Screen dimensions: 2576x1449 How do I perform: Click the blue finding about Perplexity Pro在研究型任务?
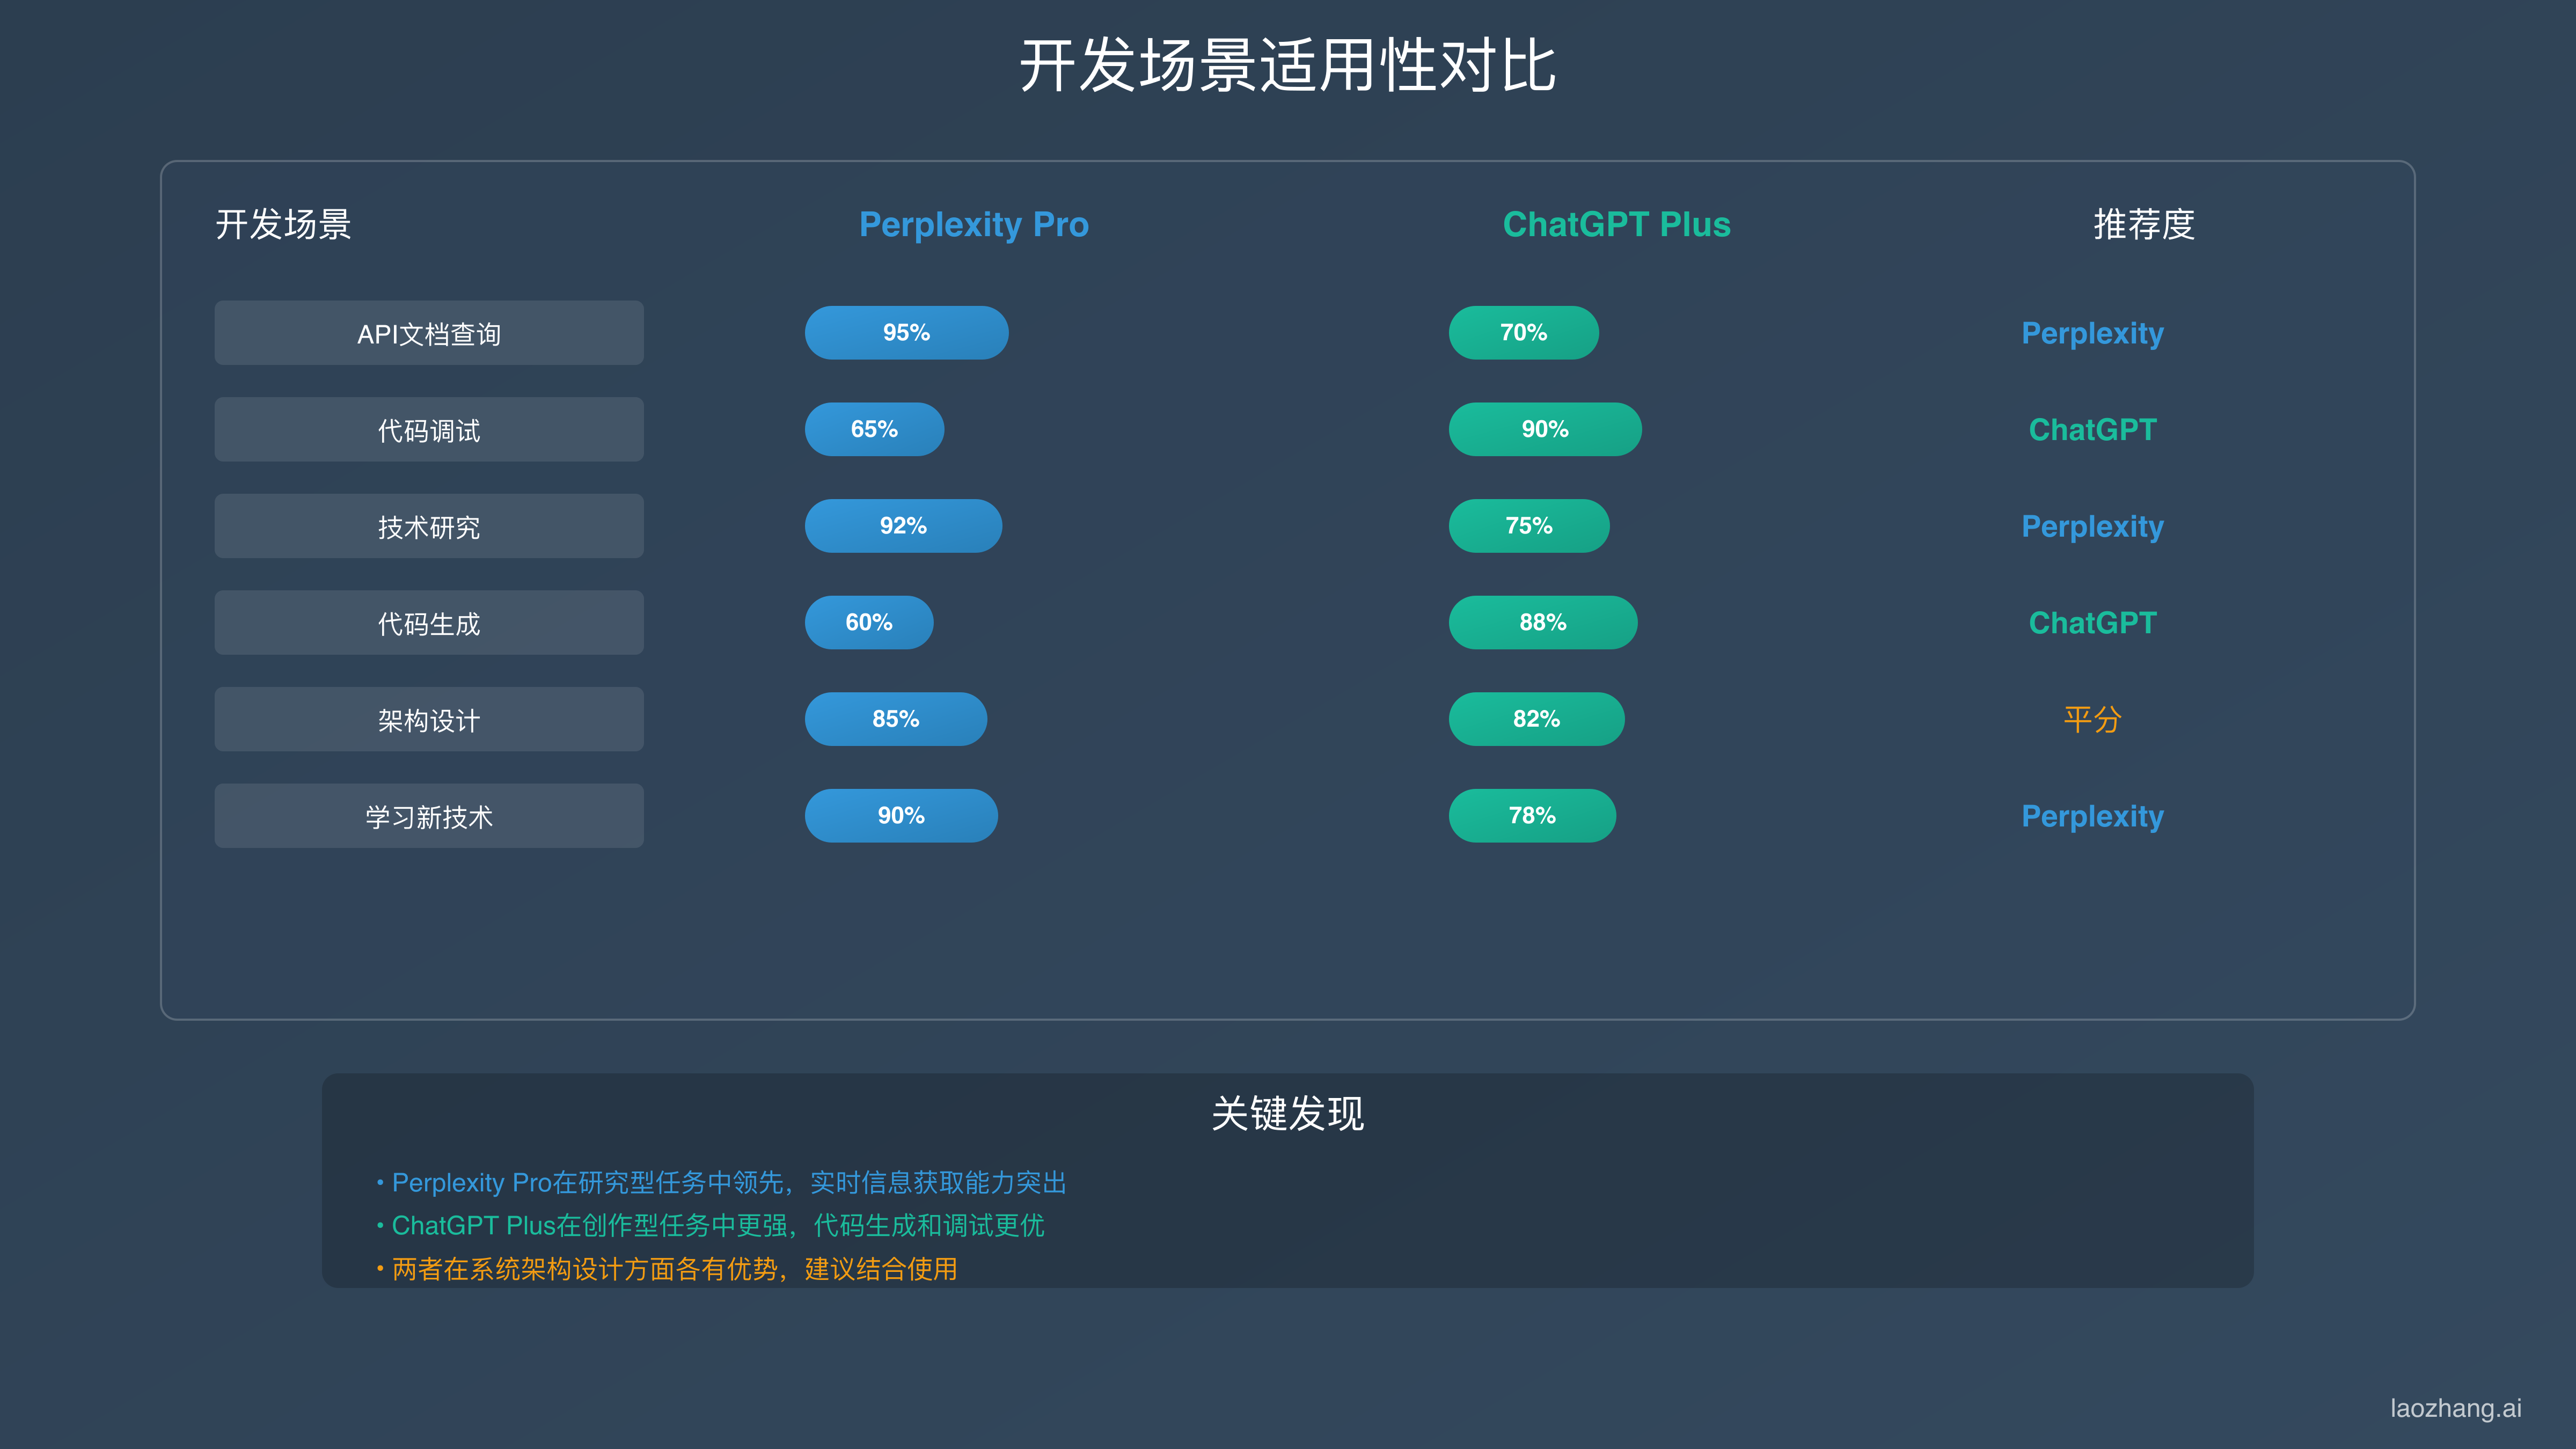(722, 1183)
